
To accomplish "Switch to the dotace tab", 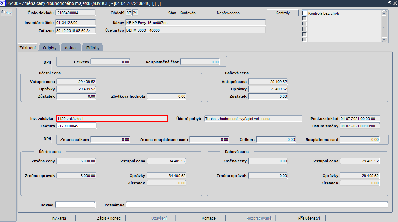I will point(71,48).
